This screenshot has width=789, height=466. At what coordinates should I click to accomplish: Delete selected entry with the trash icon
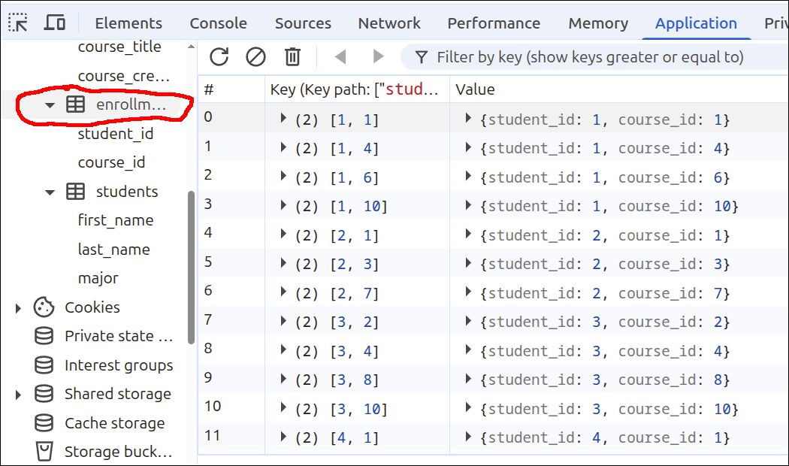coord(292,56)
